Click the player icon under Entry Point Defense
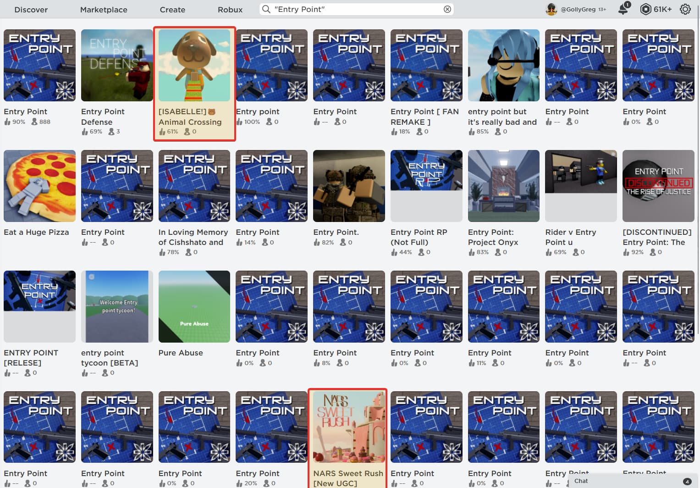Screen dimensions: 700x488 pos(111,132)
